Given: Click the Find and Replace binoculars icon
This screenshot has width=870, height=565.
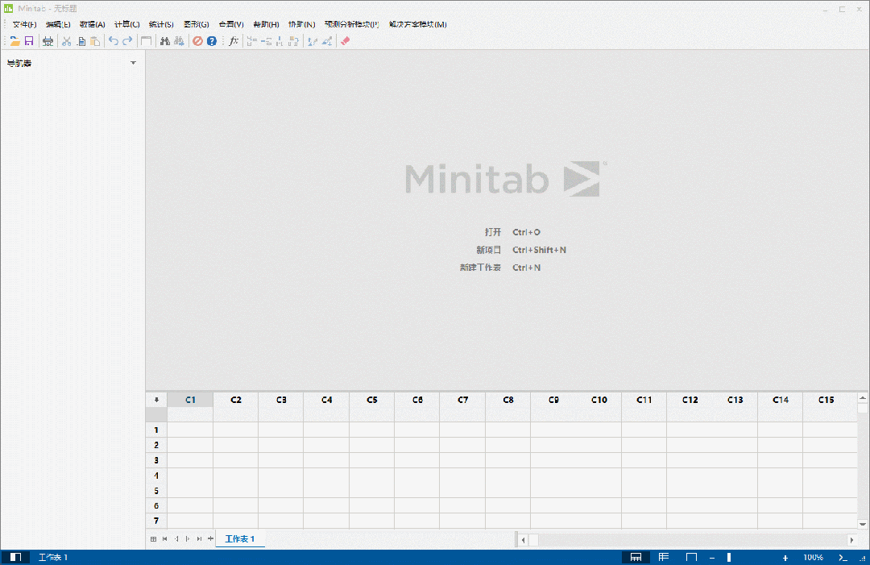Looking at the screenshot, I should (179, 41).
